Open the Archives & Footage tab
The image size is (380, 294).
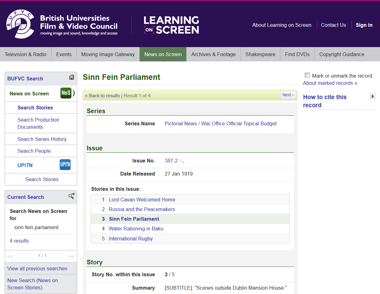[x=213, y=54]
